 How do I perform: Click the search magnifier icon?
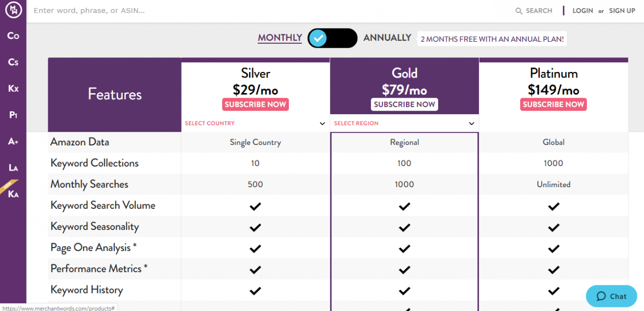(519, 11)
